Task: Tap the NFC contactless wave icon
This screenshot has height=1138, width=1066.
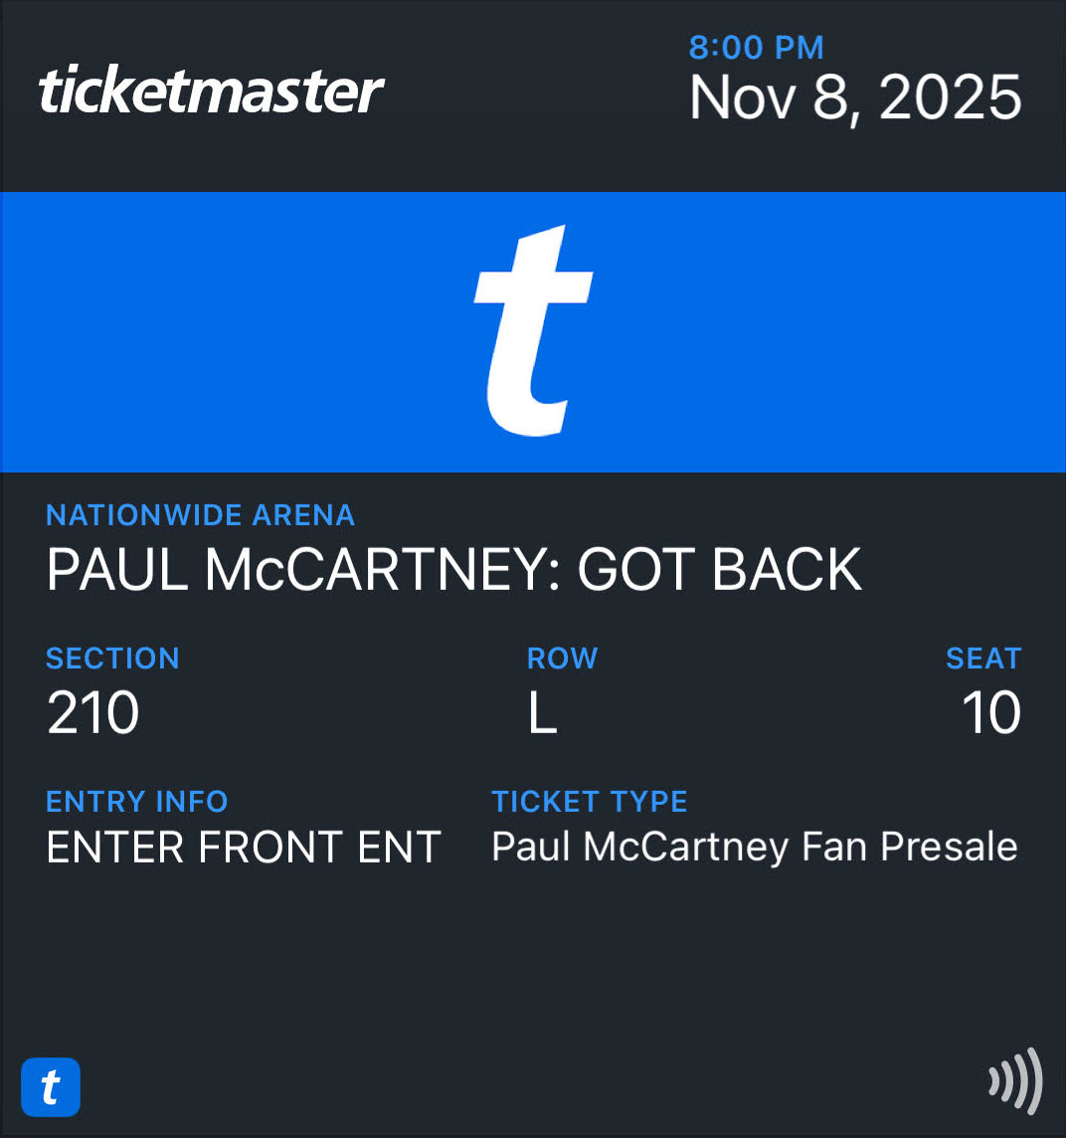Action: pos(1014,1080)
